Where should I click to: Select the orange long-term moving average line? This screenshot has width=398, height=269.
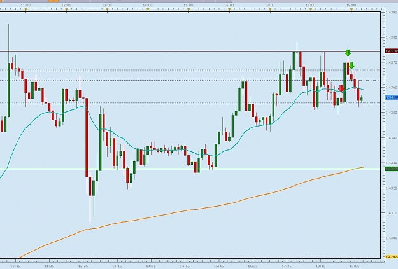tap(190, 210)
